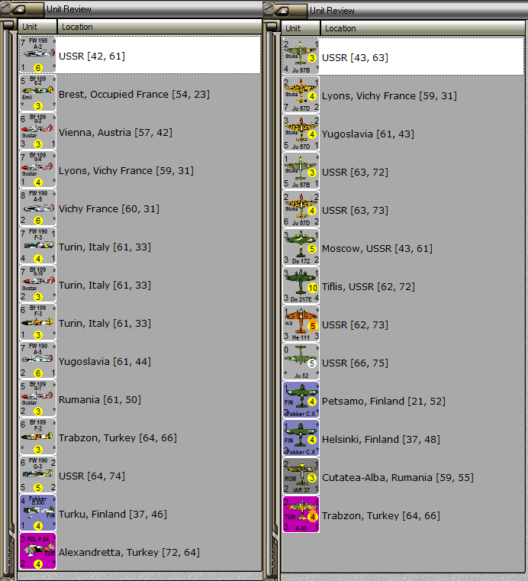Click 'Trabzon, Turkey' in left panel
Viewport: 528px width, 581px height.
pyautogui.click(x=97, y=437)
